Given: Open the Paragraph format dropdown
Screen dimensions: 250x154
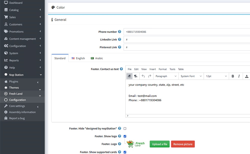Looking at the screenshot, I should coord(166,76).
